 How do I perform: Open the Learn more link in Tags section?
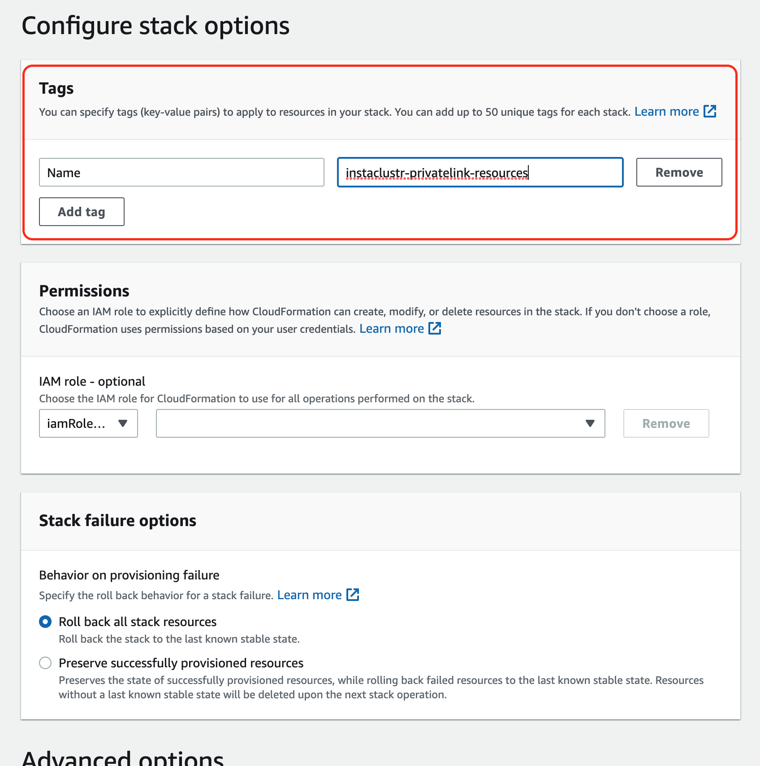pyautogui.click(x=666, y=112)
